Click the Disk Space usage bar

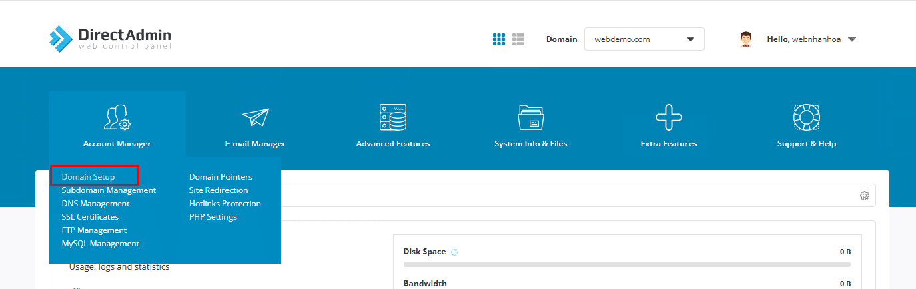pos(627,264)
